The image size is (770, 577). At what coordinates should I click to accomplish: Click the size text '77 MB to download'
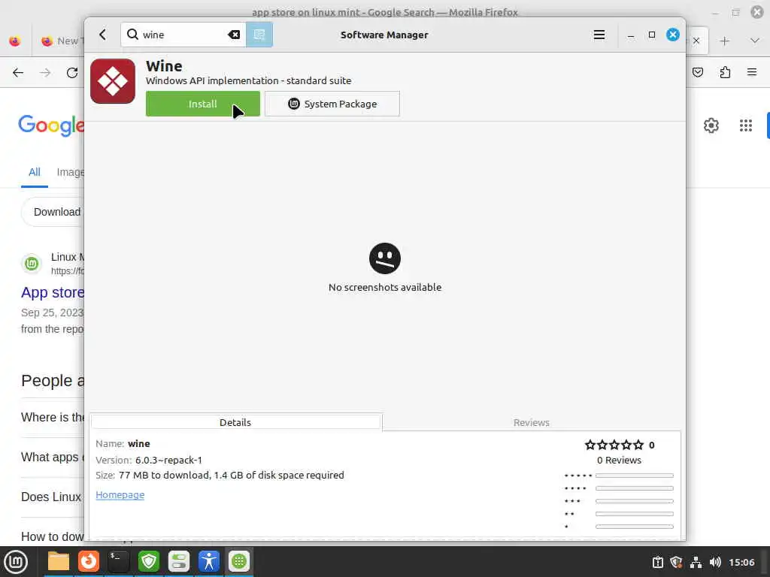pyautogui.click(x=163, y=475)
